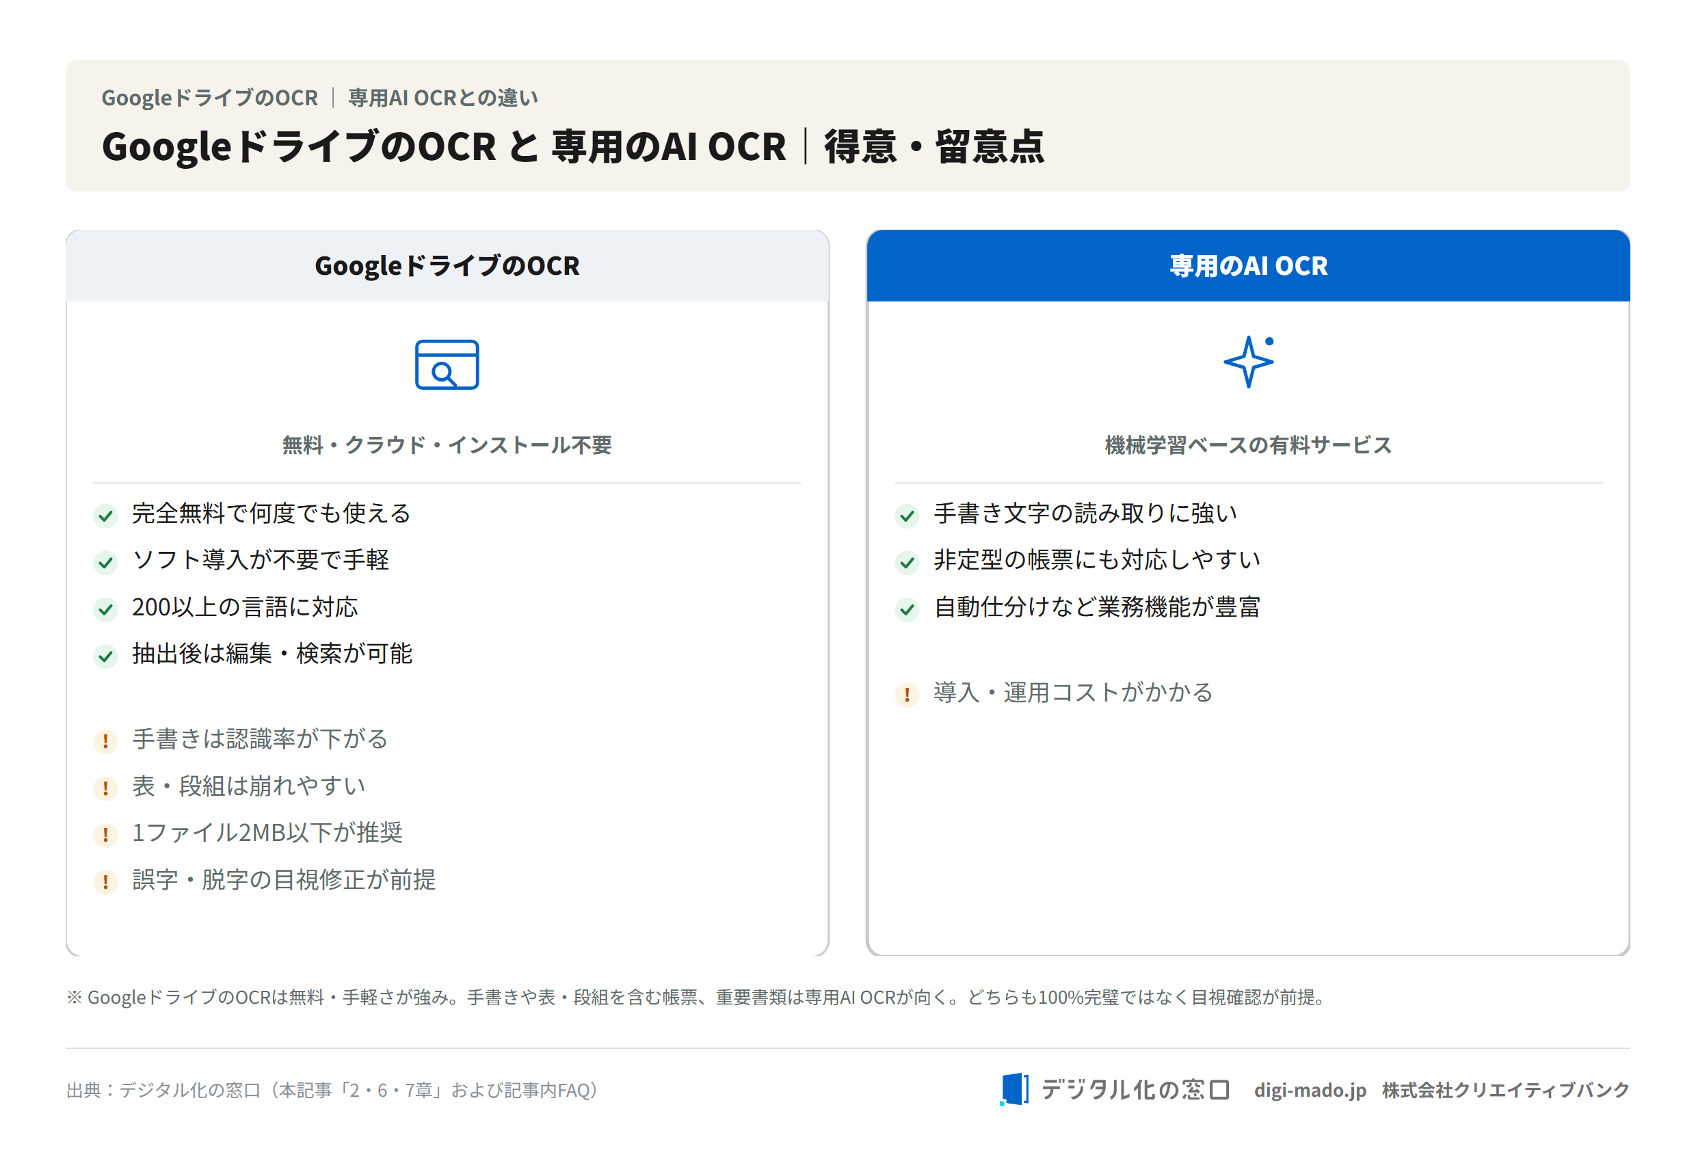Click warning icon beside 導入・運用コストがかかる
Viewport: 1696px width, 1172px height.
907,695
